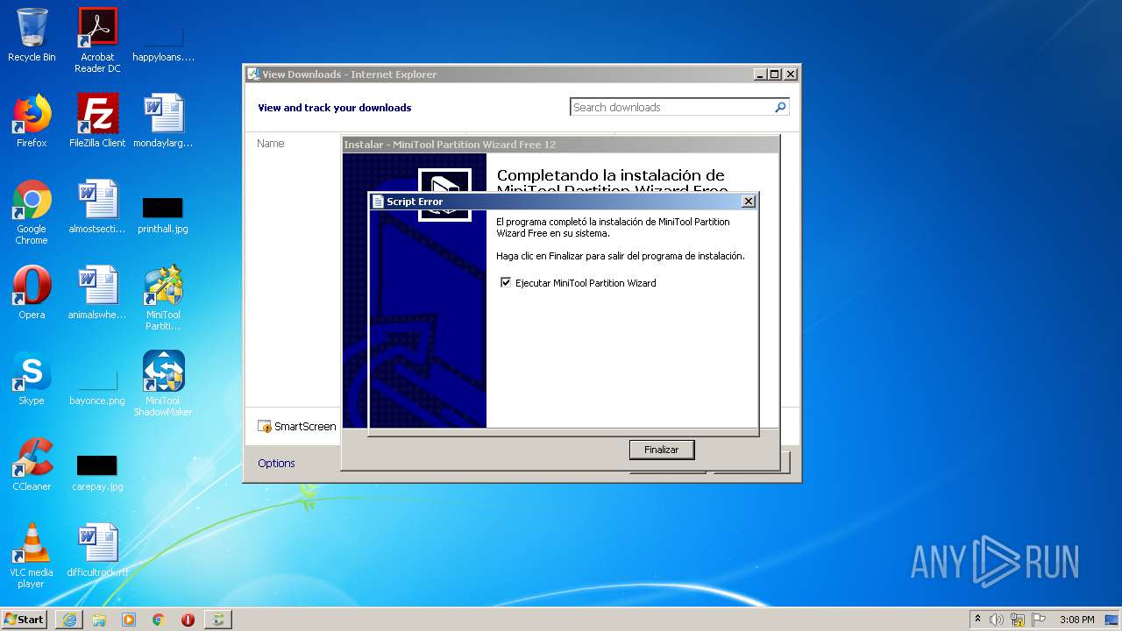Select the happyloans desktop file

(163, 44)
